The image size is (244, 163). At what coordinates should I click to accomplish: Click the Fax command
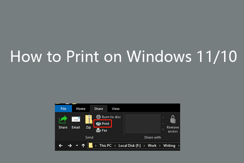point(102,130)
